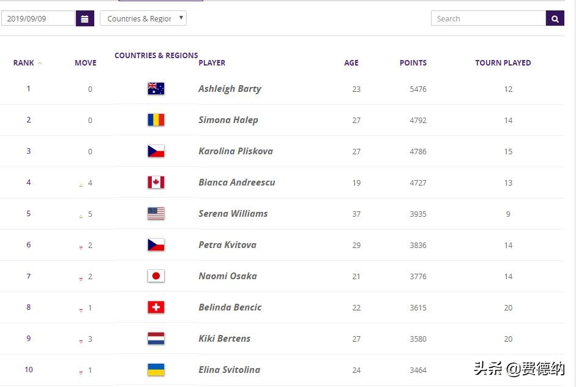Image resolution: width=576 pixels, height=387 pixels.
Task: Click the United States flag icon
Action: click(156, 214)
